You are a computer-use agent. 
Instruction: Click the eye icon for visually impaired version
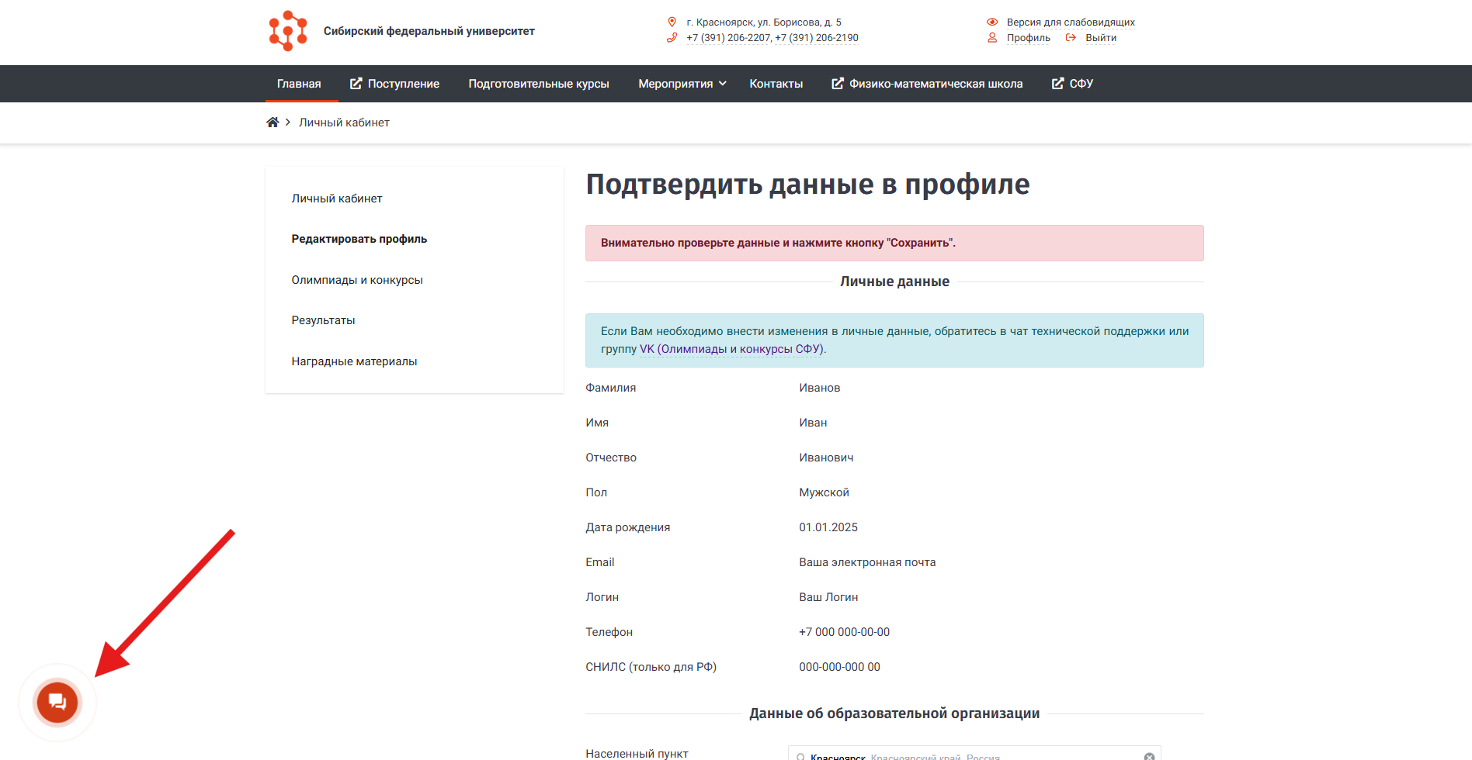click(x=991, y=22)
